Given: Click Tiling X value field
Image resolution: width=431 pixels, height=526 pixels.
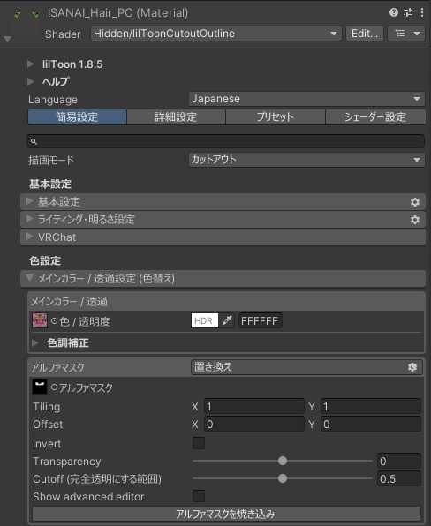Looking at the screenshot, I should click(254, 407).
